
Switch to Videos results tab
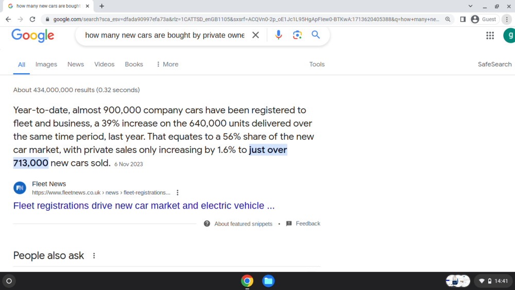tap(105, 64)
